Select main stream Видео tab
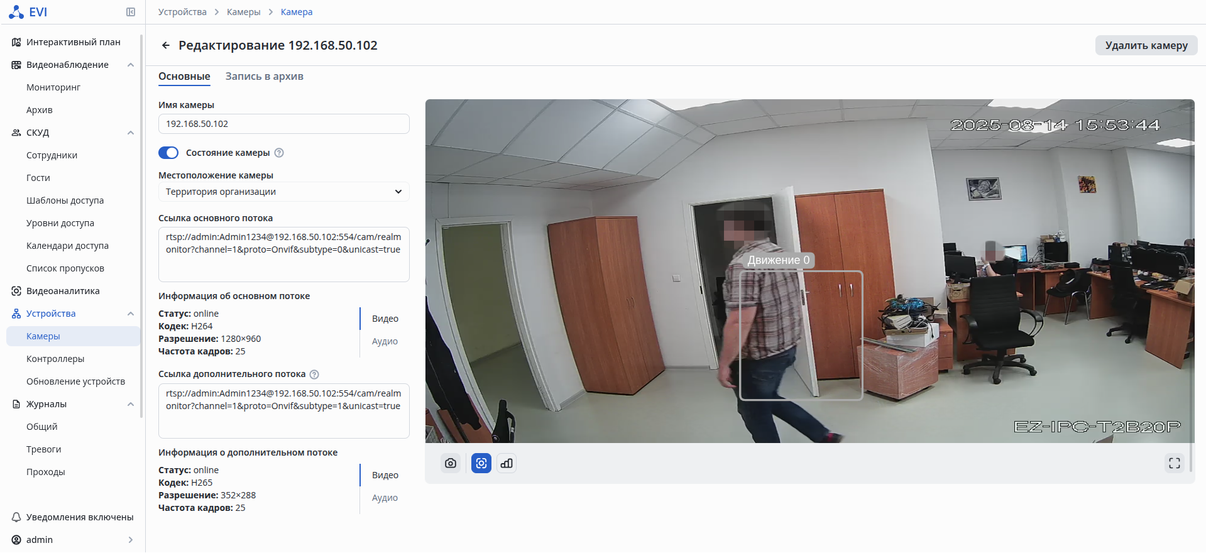 tap(385, 319)
